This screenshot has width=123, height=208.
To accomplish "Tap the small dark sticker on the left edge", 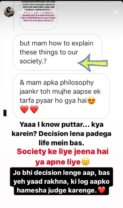I will pos(5,113).
